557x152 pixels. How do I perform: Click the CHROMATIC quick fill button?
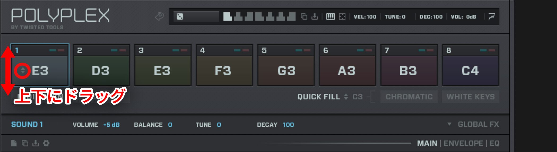point(409,97)
